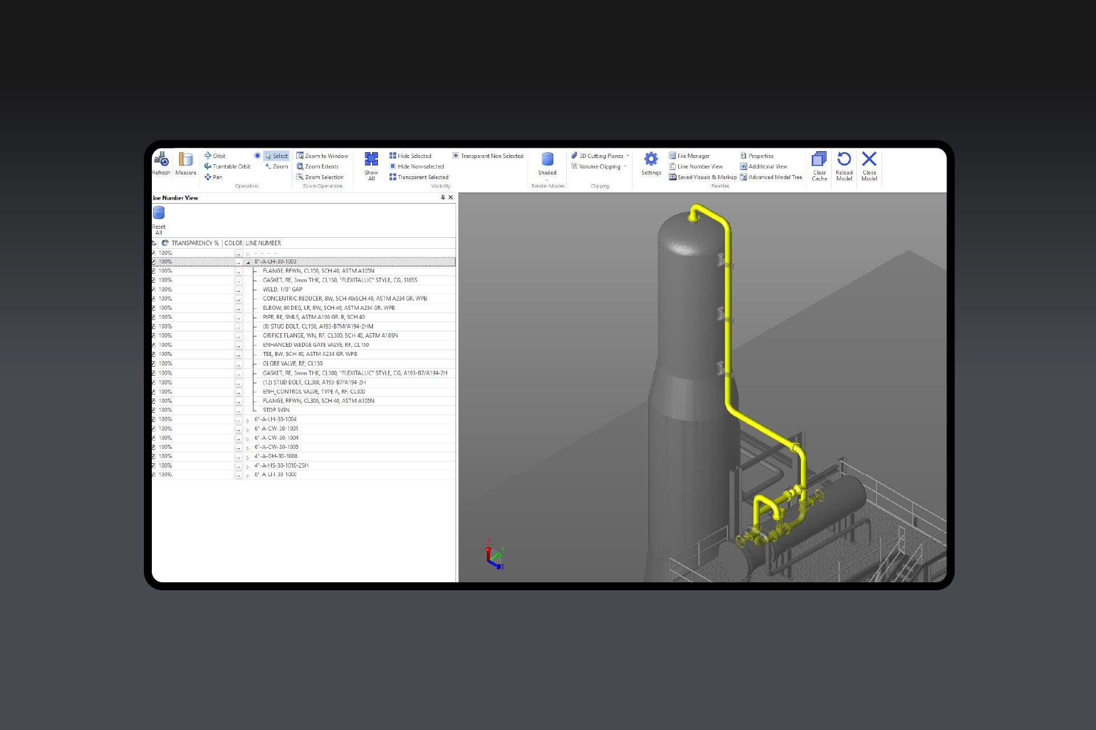
Task: Toggle visibility checkbox for 6"-A-CW-30-1001
Action: (153, 428)
